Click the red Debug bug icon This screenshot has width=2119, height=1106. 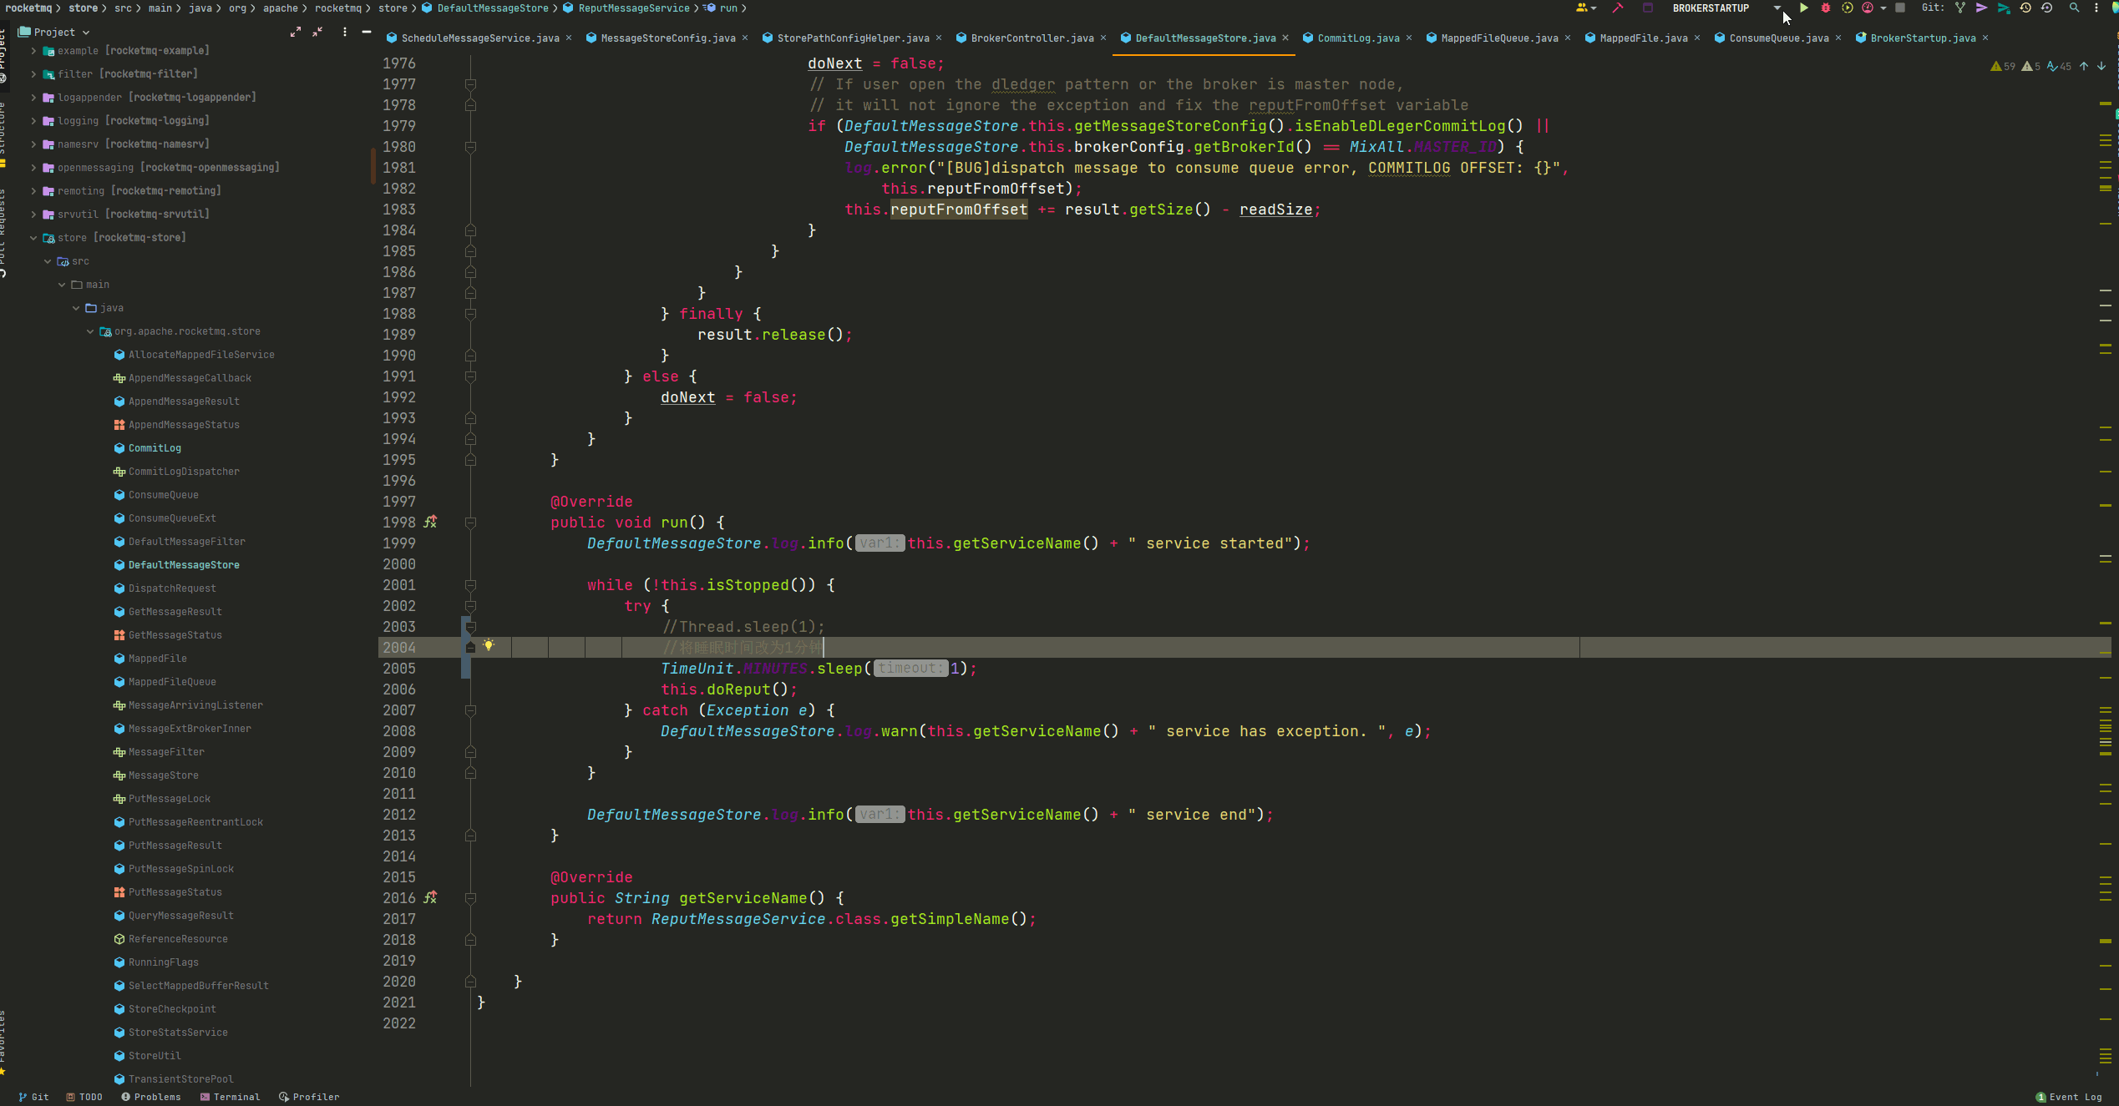pyautogui.click(x=1826, y=8)
